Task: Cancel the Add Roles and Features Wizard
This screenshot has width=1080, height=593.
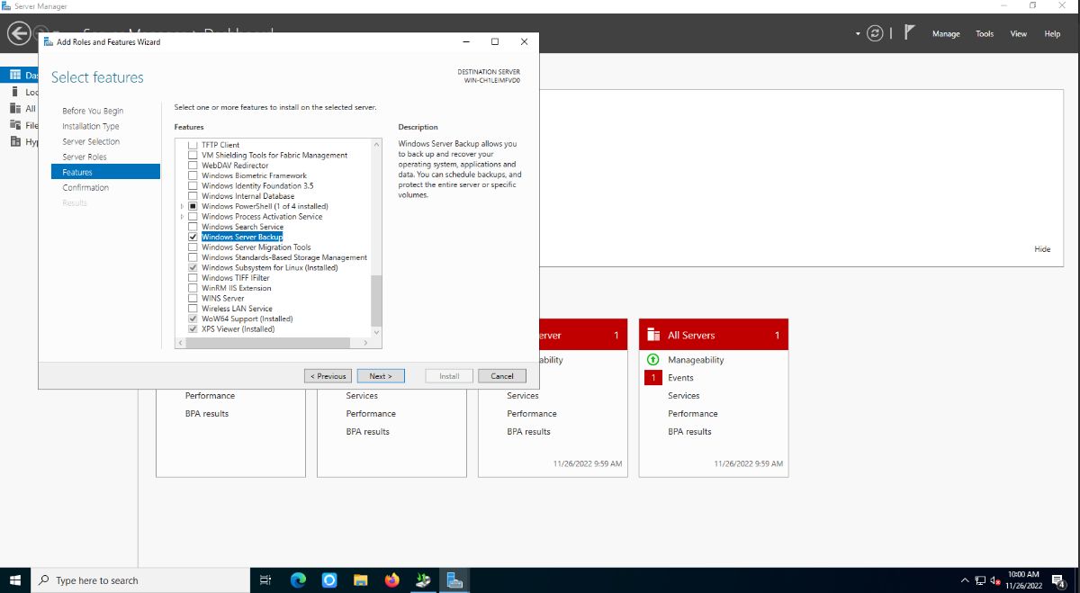Action: click(x=502, y=375)
